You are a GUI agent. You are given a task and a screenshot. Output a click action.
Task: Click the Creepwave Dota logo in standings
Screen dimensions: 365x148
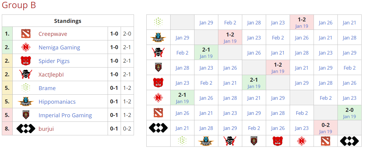(26, 34)
